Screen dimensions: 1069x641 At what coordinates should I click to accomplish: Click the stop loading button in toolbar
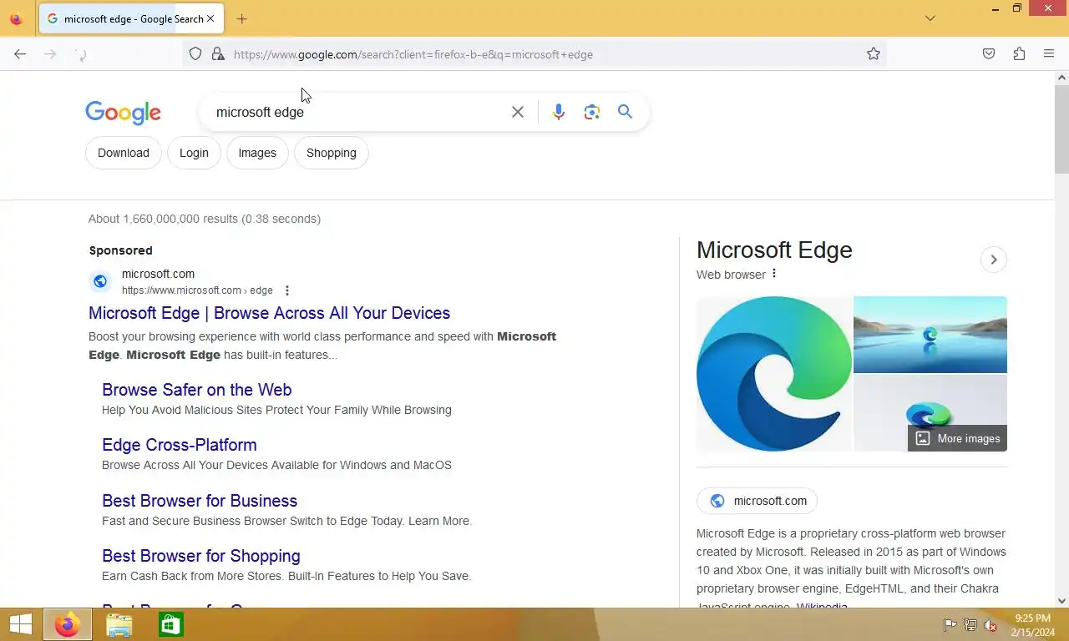pos(81,54)
